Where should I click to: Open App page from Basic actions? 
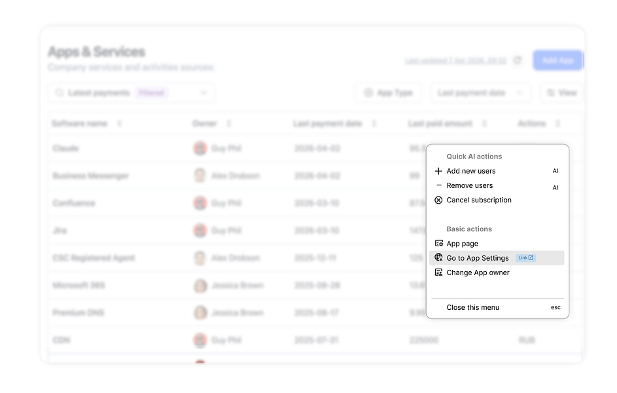pos(497,244)
